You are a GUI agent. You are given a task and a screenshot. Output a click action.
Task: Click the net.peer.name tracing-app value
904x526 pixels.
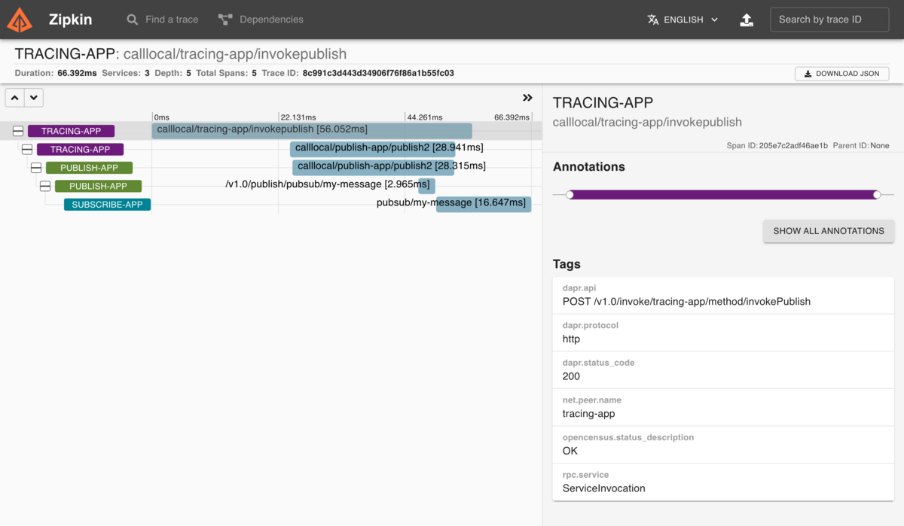click(588, 414)
